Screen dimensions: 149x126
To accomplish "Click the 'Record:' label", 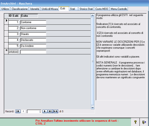I will click(x=10, y=111).
